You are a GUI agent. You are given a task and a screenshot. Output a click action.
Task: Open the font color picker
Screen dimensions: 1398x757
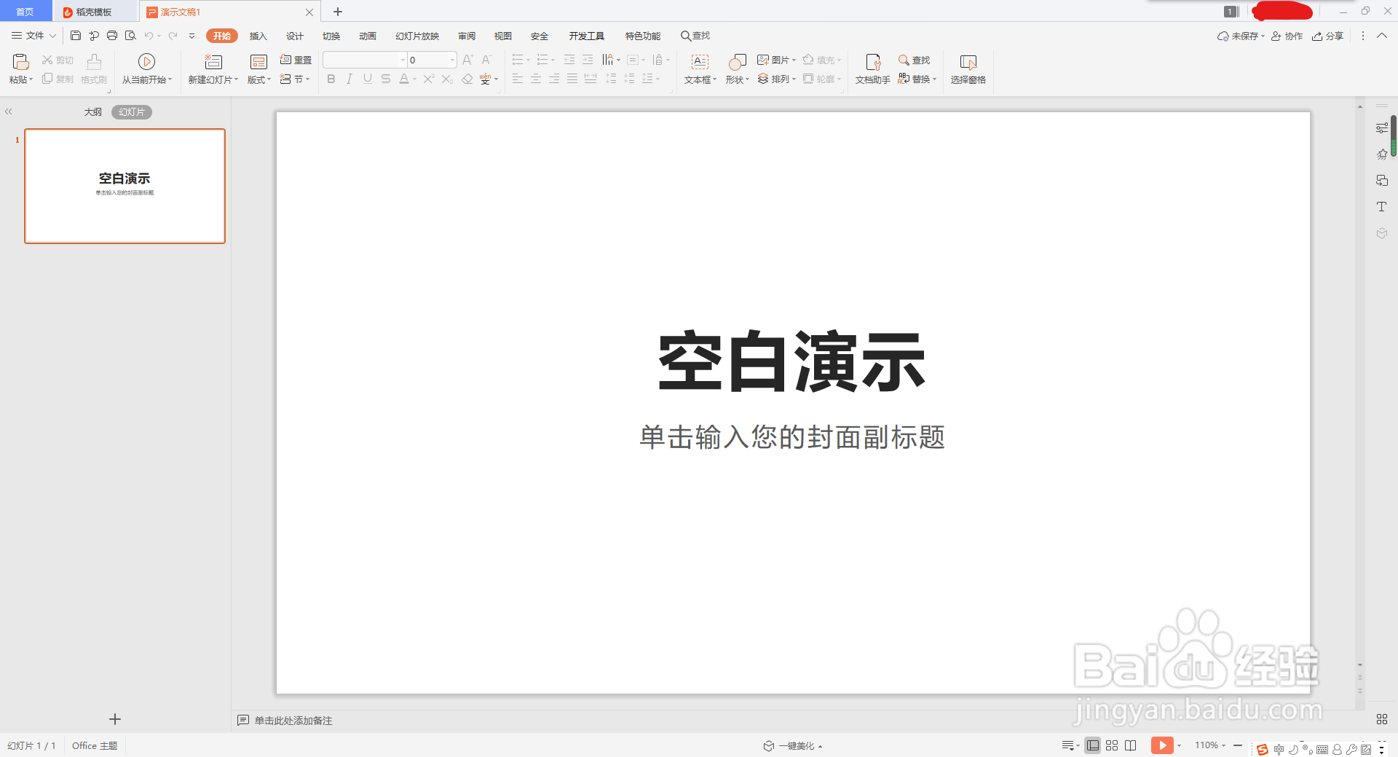(x=404, y=79)
